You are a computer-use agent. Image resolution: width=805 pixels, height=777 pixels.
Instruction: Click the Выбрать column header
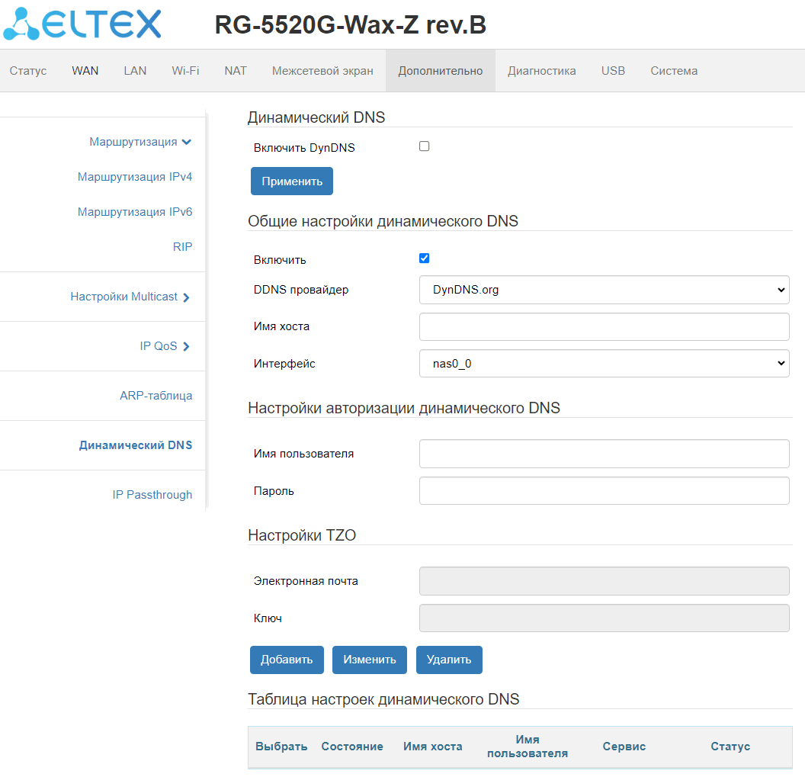point(281,746)
